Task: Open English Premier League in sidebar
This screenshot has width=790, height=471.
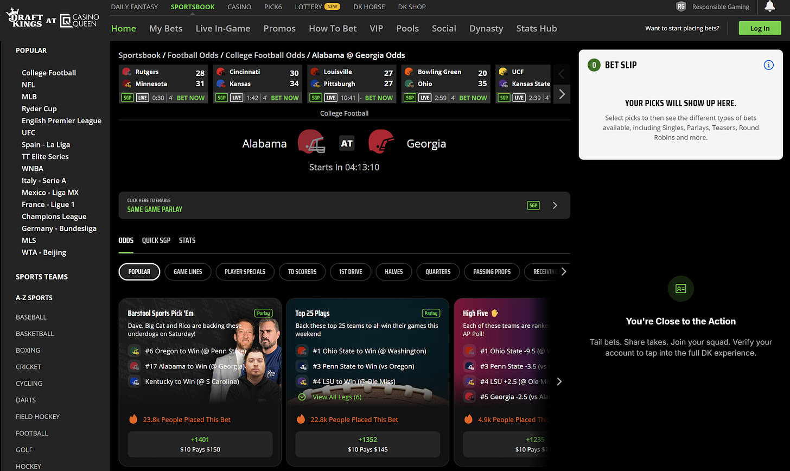Action: tap(61, 120)
